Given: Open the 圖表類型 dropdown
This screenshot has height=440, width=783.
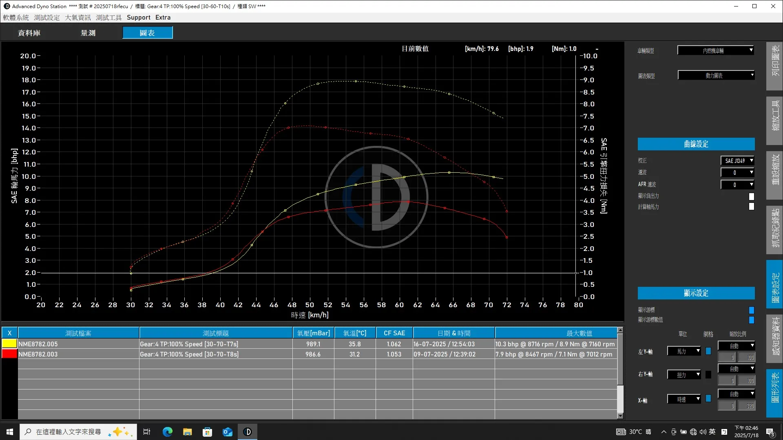Looking at the screenshot, I should [x=716, y=76].
